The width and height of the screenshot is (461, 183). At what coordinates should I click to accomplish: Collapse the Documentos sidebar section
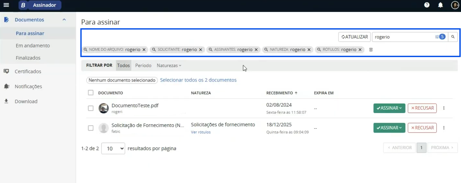(64, 20)
